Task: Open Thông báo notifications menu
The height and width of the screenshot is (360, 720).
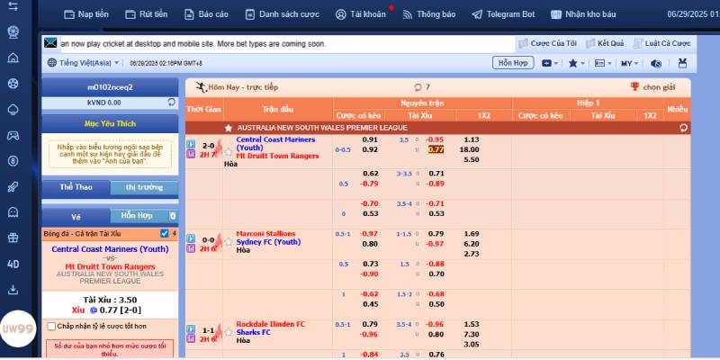Action: (429, 14)
